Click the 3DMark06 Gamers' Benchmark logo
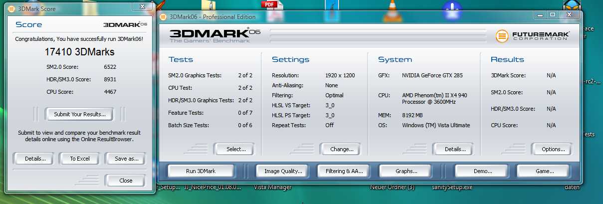The height and width of the screenshot is (204, 603). [x=215, y=36]
